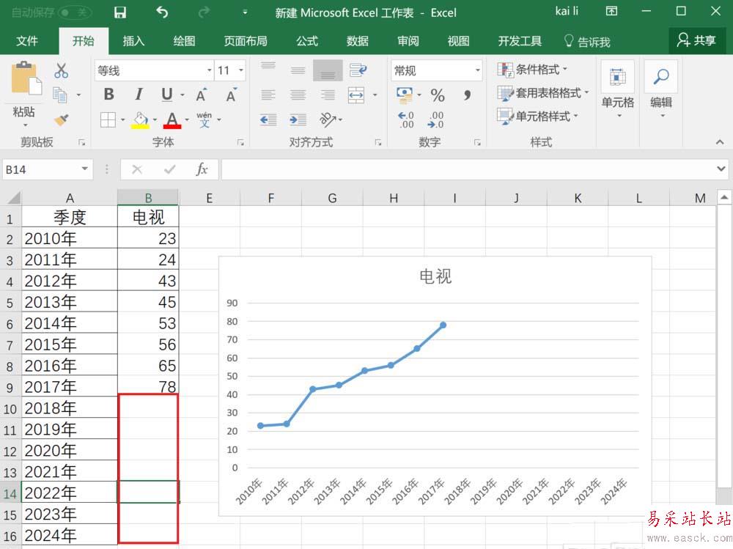Select middle align icon
Screen dimensions: 733x549
point(298,70)
